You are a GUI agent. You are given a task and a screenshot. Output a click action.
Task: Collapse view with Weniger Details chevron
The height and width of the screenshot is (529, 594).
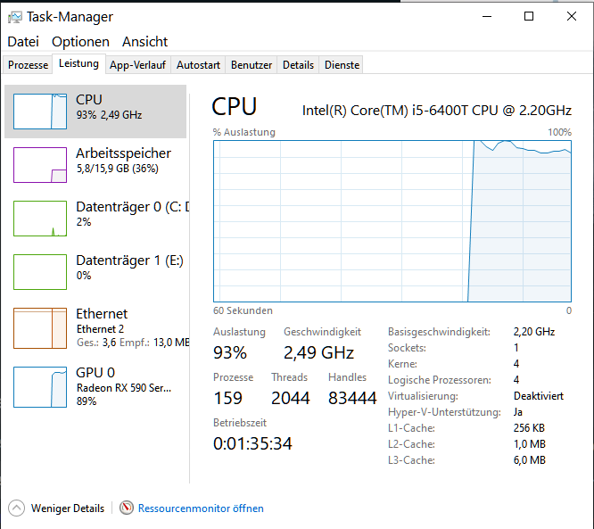pos(16,508)
